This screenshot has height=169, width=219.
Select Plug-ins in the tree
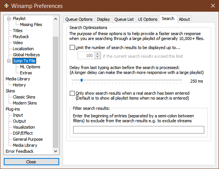13,109
